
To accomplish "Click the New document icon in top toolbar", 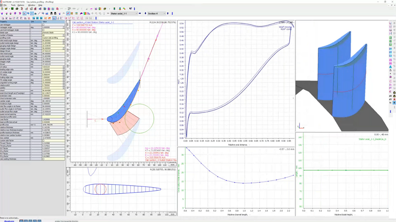I will click(2, 9).
